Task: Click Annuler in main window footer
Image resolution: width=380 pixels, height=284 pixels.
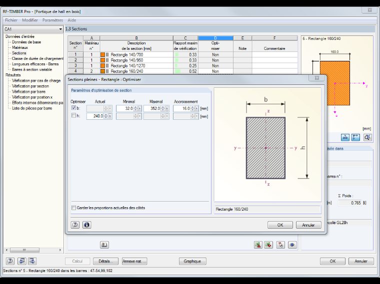Action: (x=361, y=261)
